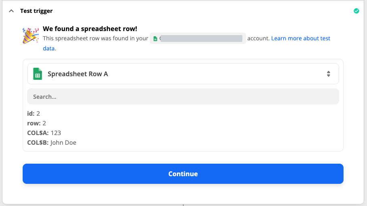
Task: Click the party popper celebration icon
Action: point(31,35)
